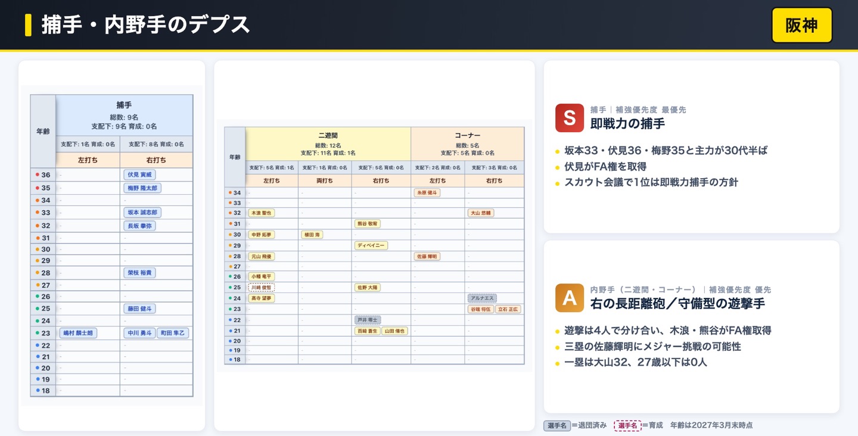The height and width of the screenshot is (436, 858).
Task: Click player chip 糸原 健斗
Action: pos(427,192)
